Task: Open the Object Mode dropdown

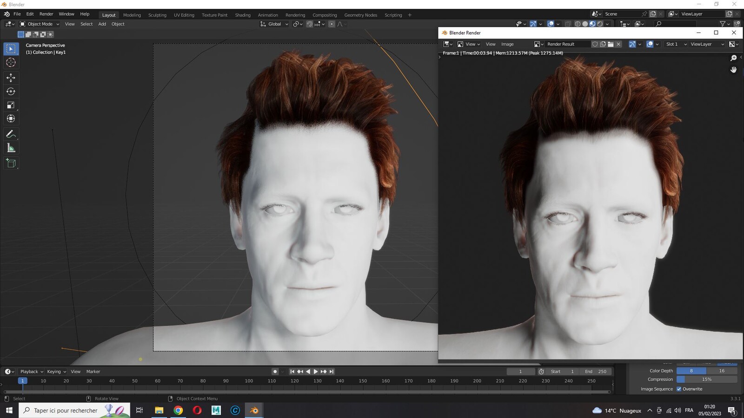Action: coord(40,24)
